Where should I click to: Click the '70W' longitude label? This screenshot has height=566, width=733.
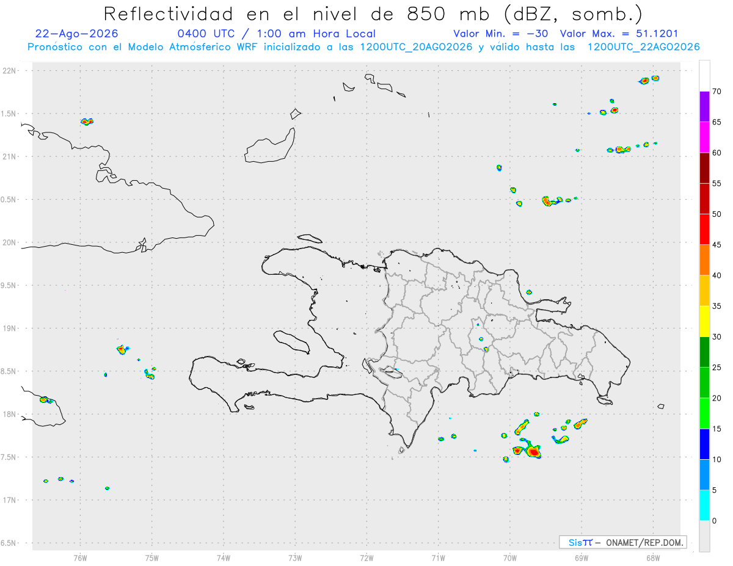pos(510,558)
